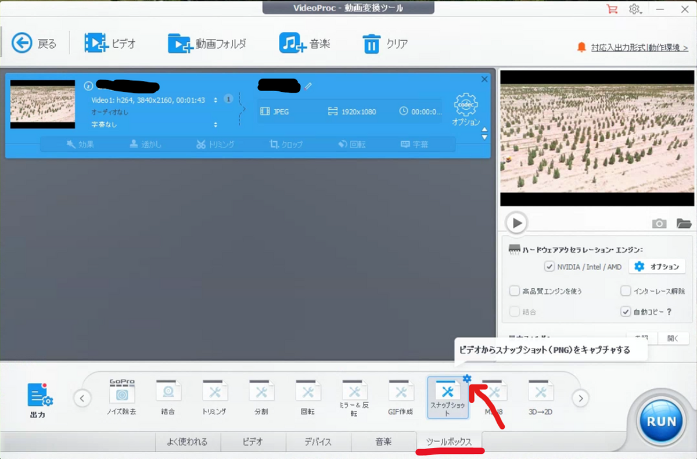This screenshot has width=697, height=459.
Task: Click the 戻る back button
Action: [x=34, y=44]
